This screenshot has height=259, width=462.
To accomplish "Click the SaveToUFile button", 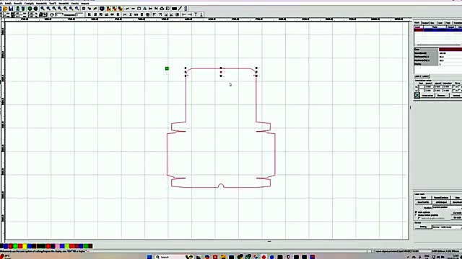I will click(424, 202).
